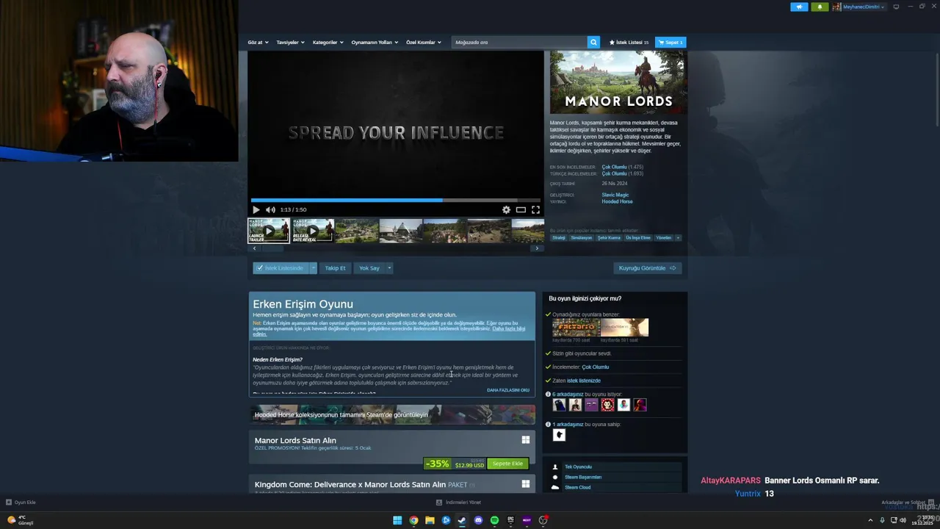Open the 6 arkadaşınız link

[568, 395]
